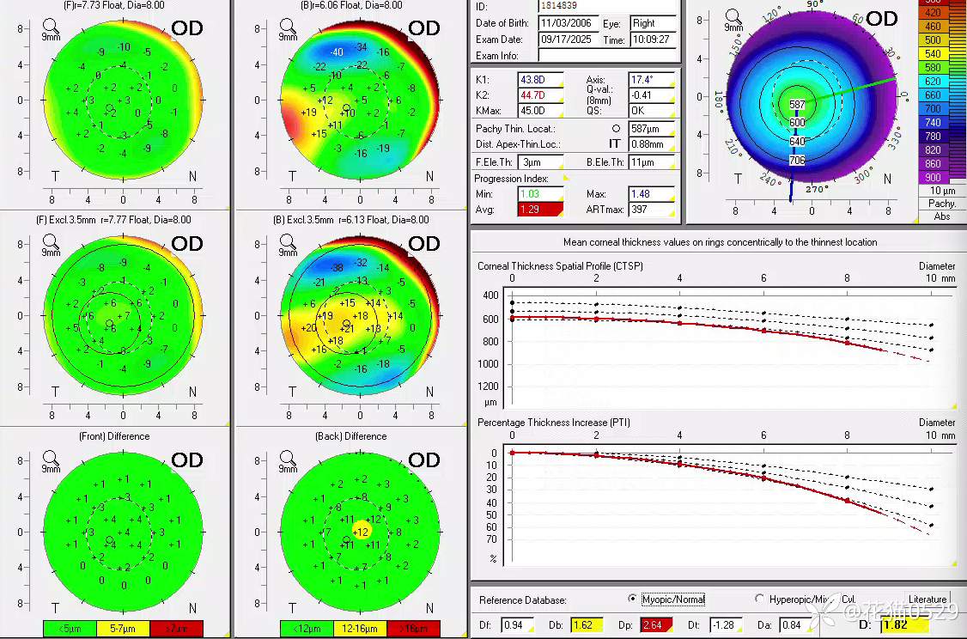Viewport: 967px width, 639px height.
Task: Click the red >7µm legend swatch
Action: click(x=176, y=629)
